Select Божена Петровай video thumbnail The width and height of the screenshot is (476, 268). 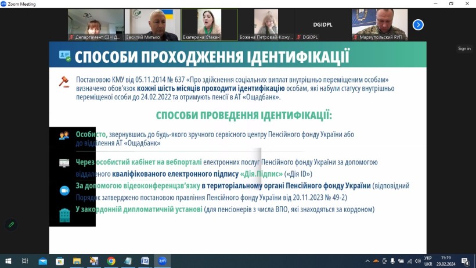[x=266, y=24]
